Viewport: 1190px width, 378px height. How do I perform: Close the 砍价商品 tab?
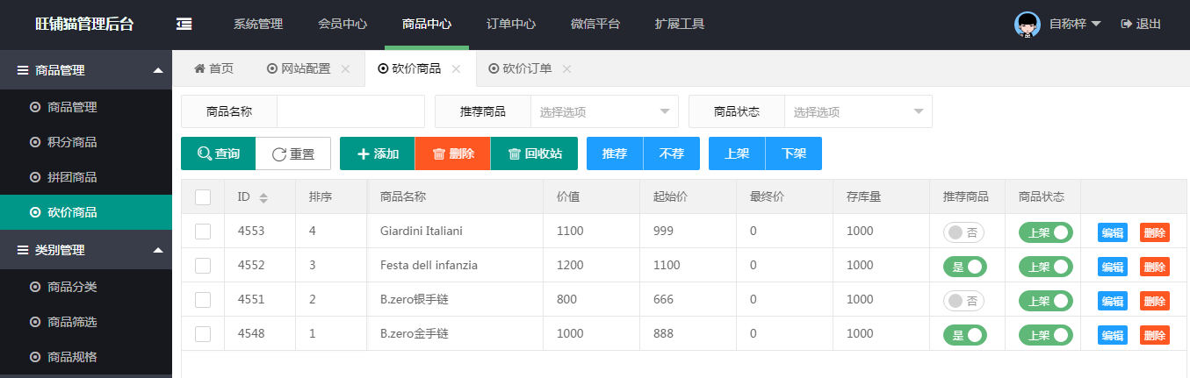456,69
